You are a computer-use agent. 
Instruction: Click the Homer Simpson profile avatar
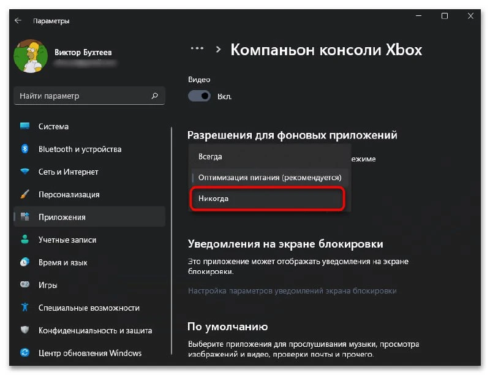pyautogui.click(x=31, y=56)
